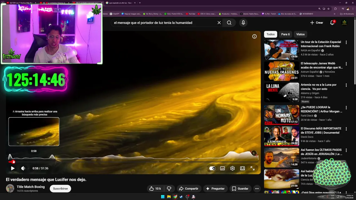Click the Title Match Boxing channel avatar
Screen dimensions: 356x200
point(10,188)
